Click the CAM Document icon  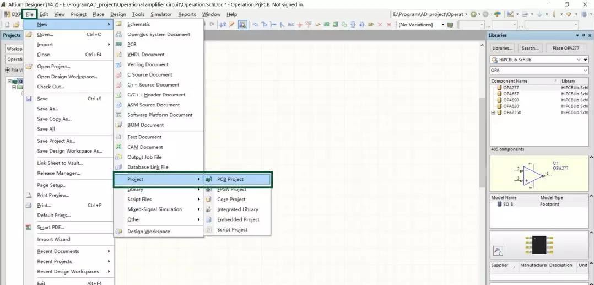[x=118, y=147]
